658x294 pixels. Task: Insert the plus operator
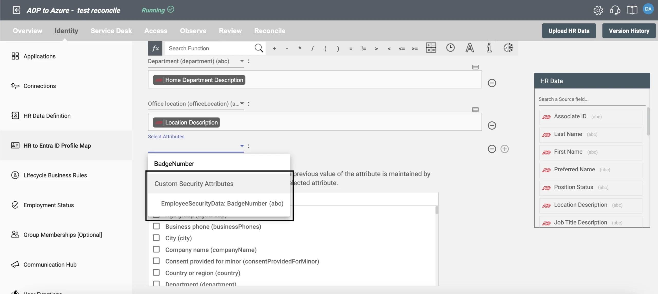click(x=274, y=48)
